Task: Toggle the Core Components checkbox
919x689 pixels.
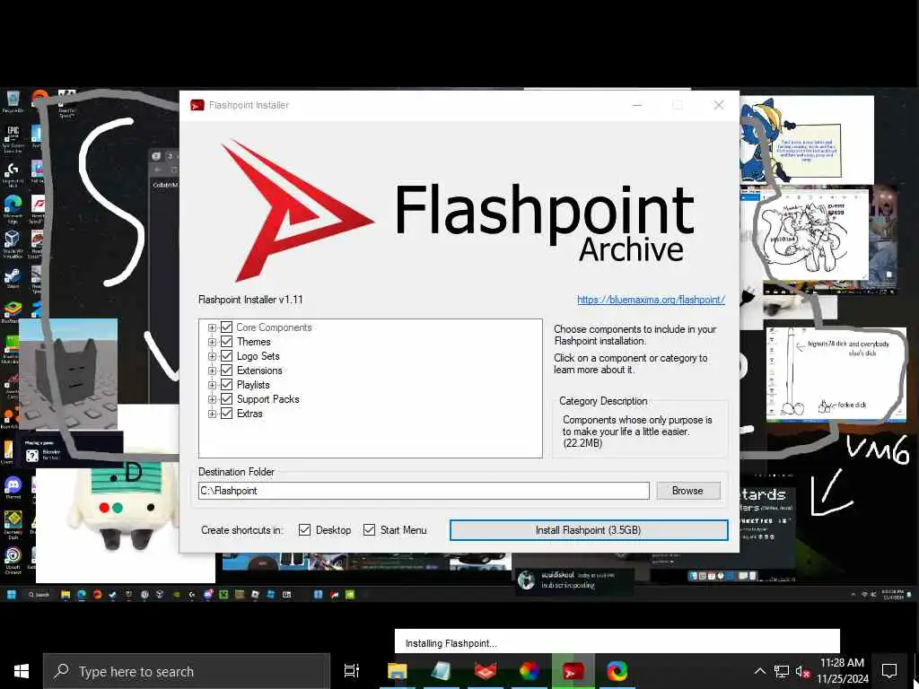Action: [x=226, y=327]
